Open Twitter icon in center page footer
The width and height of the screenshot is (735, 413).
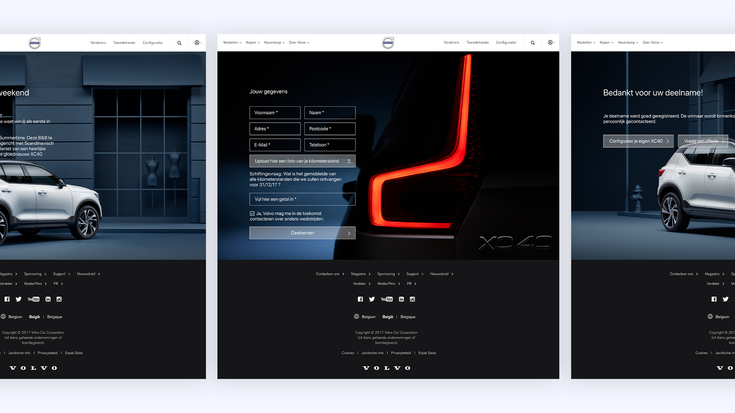point(372,299)
